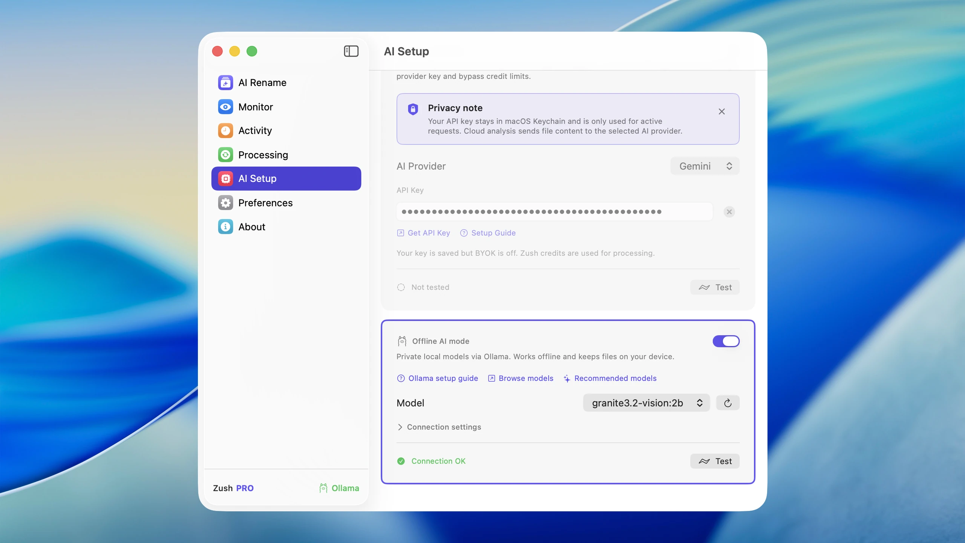The width and height of the screenshot is (965, 543).
Task: Click the AI Rename sidebar icon
Action: (225, 83)
